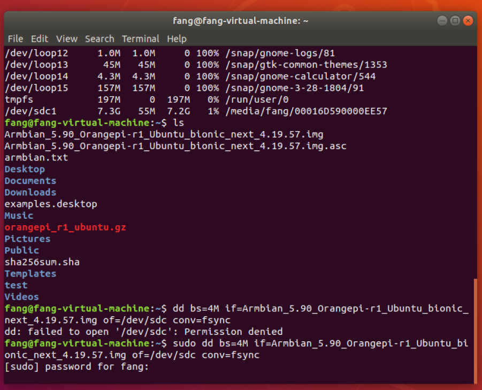The width and height of the screenshot is (482, 390).
Task: Click the Documents directory name
Action: coord(30,181)
